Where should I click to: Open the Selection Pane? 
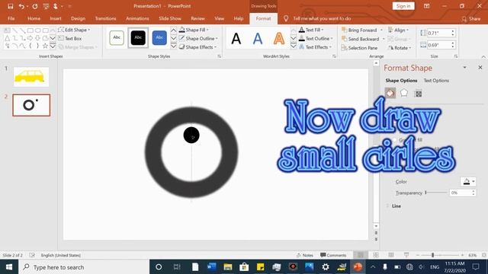359,48
